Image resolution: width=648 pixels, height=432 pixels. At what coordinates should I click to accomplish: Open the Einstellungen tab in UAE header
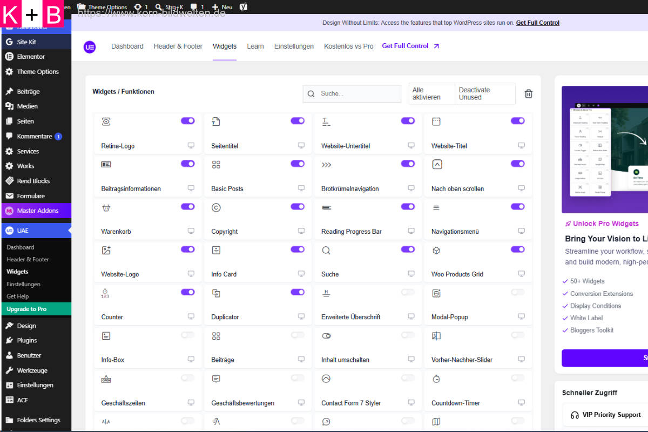[294, 46]
